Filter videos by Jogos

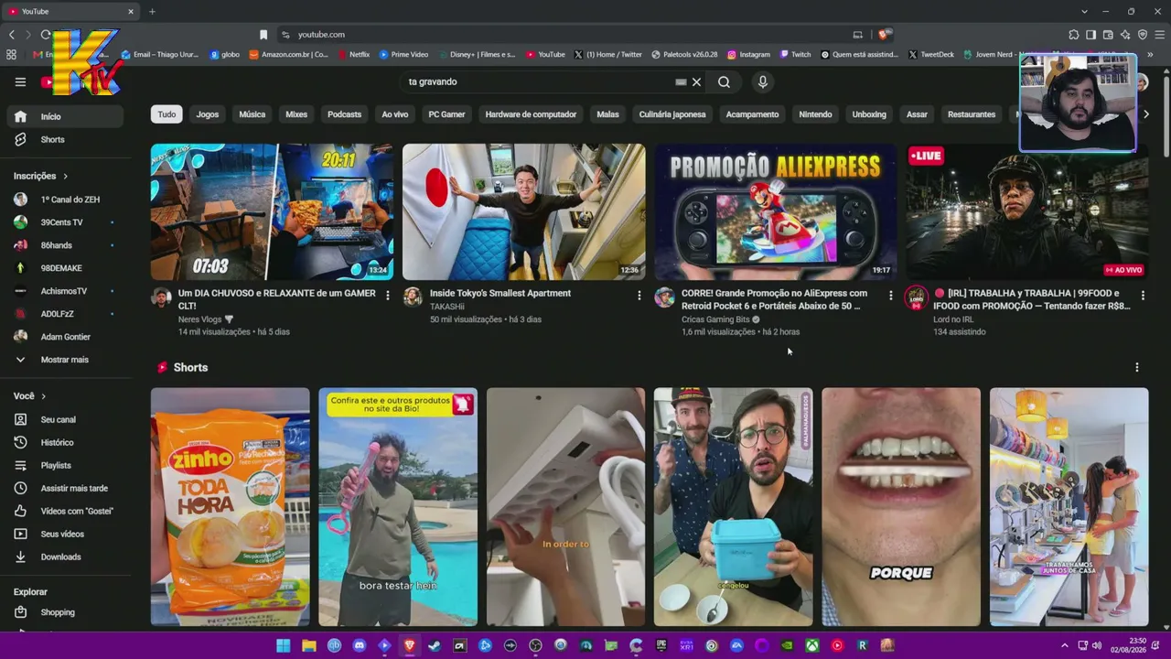tap(208, 114)
